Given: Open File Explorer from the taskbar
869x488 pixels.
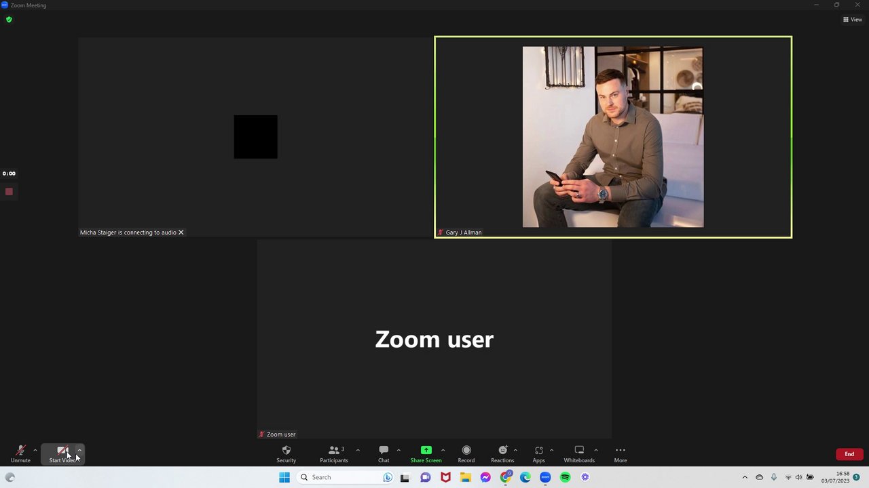Looking at the screenshot, I should (465, 477).
